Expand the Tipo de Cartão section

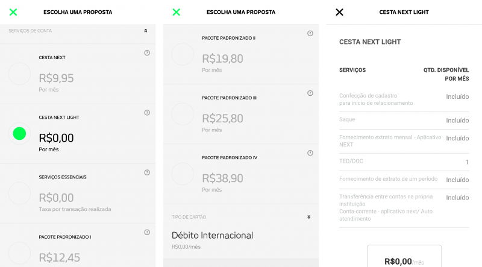(308, 217)
